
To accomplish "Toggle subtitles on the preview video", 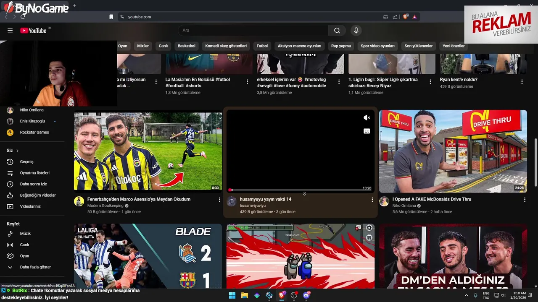I will coord(367,131).
